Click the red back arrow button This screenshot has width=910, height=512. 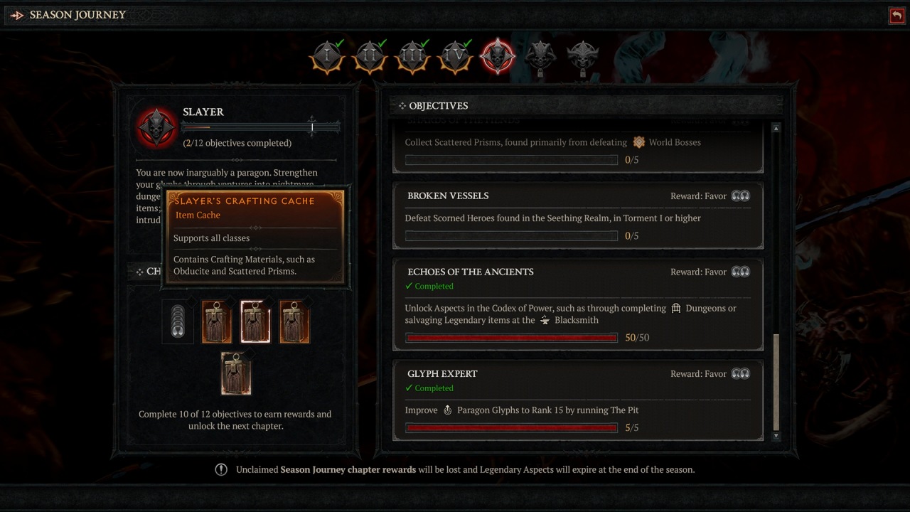tap(896, 16)
